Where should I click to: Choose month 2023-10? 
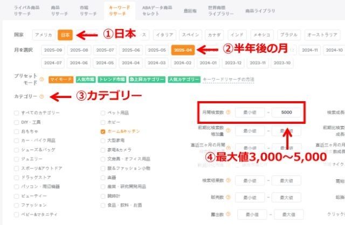[x=282, y=63]
